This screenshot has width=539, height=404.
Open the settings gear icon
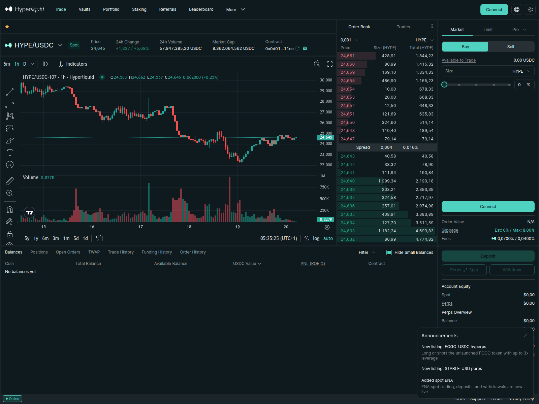pyautogui.click(x=530, y=9)
